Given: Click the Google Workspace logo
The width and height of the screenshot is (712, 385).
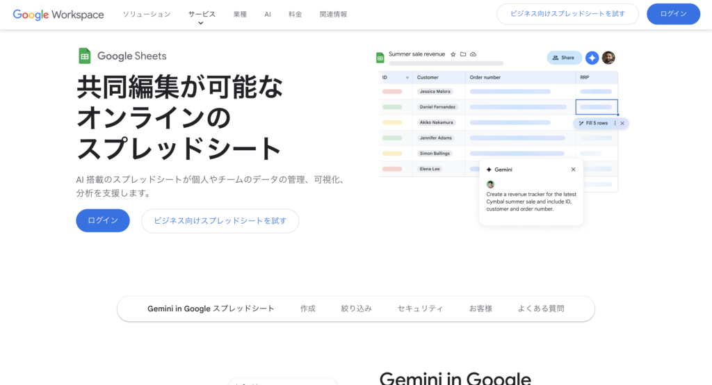Looking at the screenshot, I should tap(58, 15).
